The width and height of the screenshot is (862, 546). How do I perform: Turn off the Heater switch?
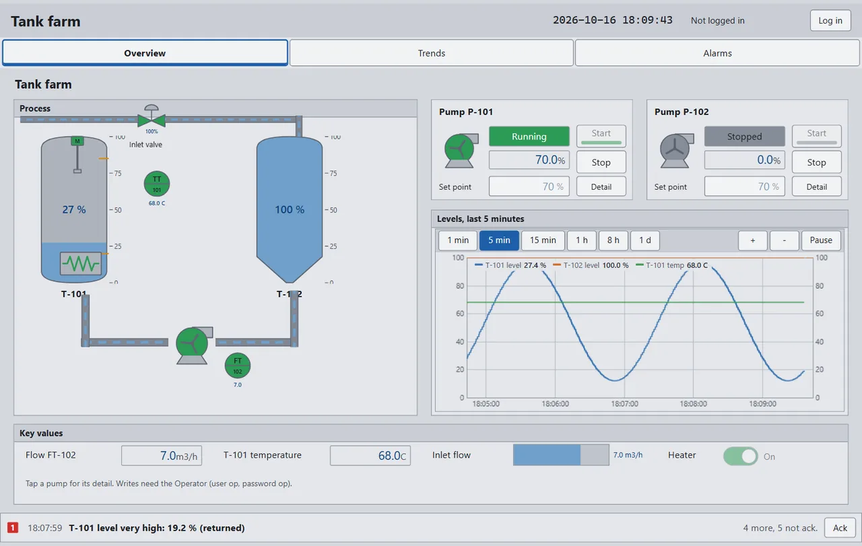pos(741,456)
